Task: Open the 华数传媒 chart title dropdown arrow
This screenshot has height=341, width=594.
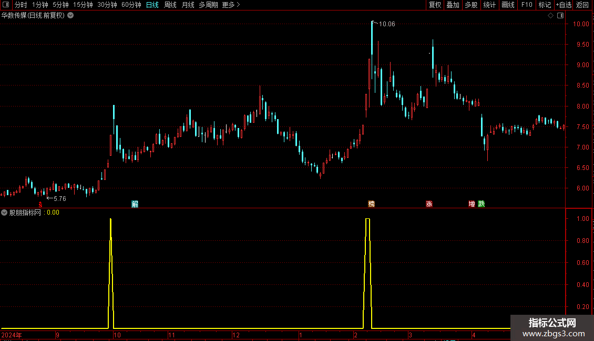Action: pyautogui.click(x=70, y=16)
